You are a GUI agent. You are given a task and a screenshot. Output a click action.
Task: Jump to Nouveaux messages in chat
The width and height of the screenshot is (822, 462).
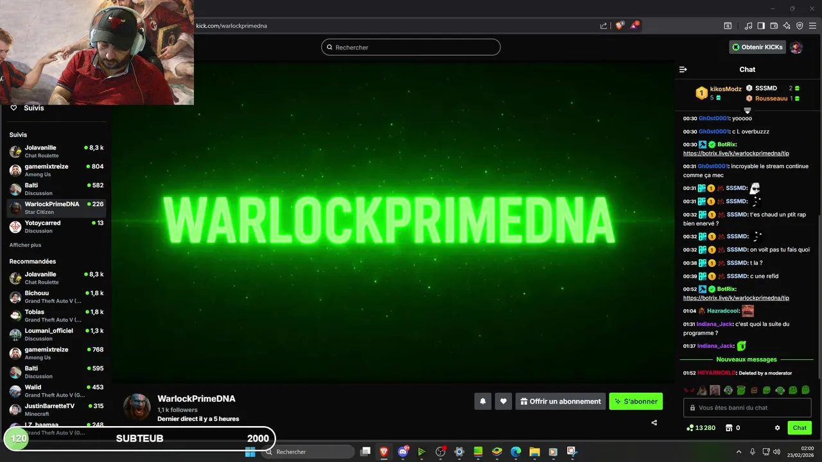(747, 359)
